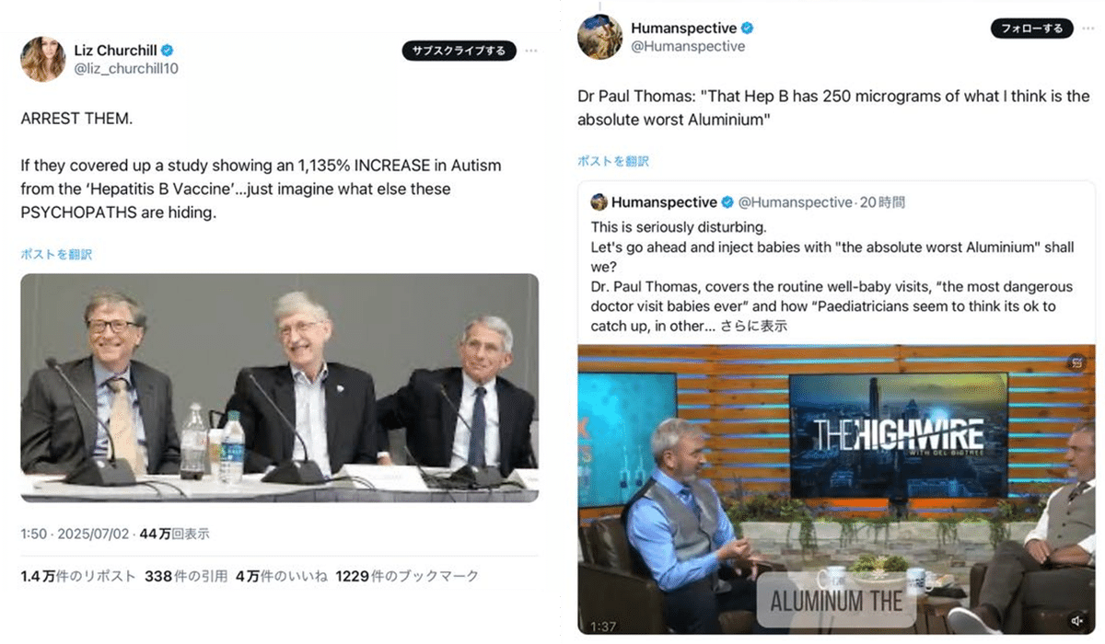Open more options on Liz Churchill's post

coord(531,51)
